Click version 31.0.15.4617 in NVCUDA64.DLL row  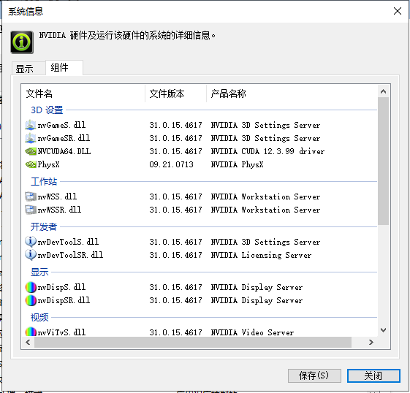[x=175, y=151]
